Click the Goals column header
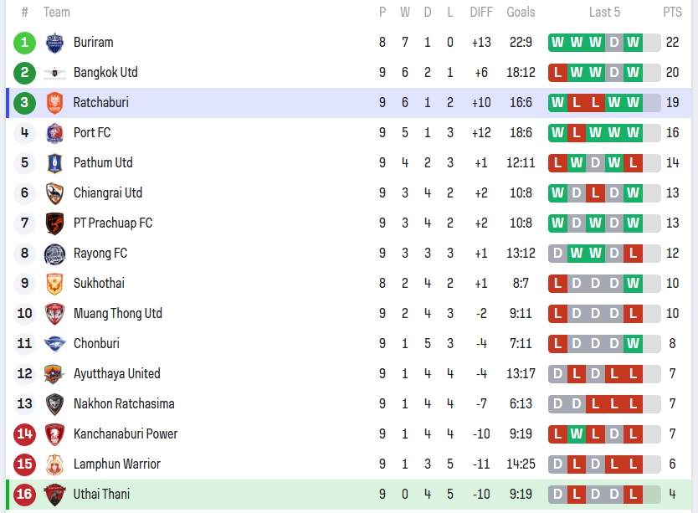 [x=521, y=13]
